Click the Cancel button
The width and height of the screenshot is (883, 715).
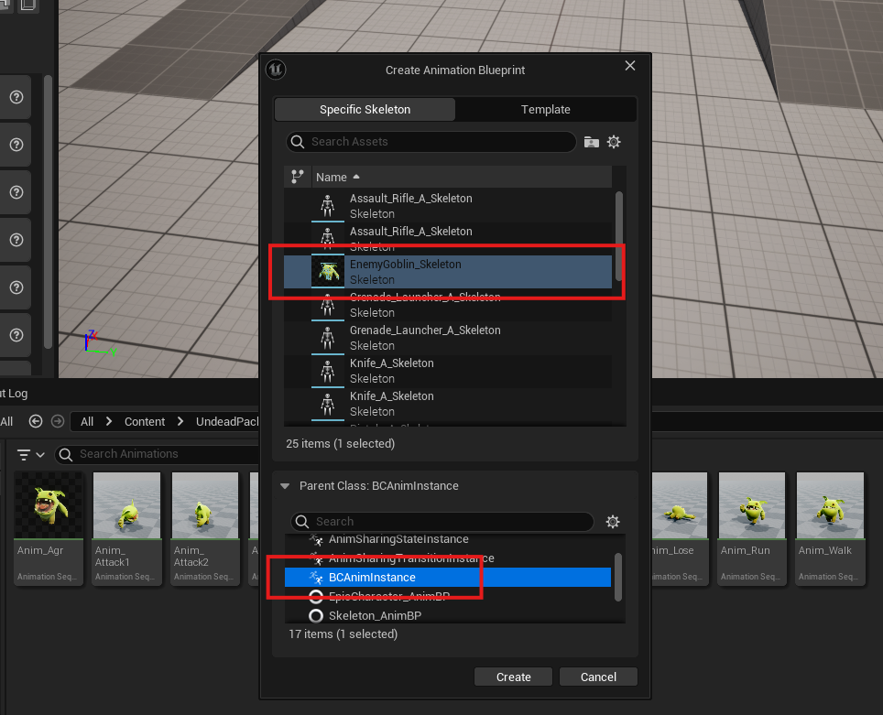(x=598, y=677)
